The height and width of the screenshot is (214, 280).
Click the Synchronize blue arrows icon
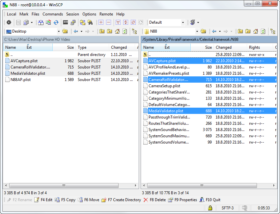click(x=56, y=22)
